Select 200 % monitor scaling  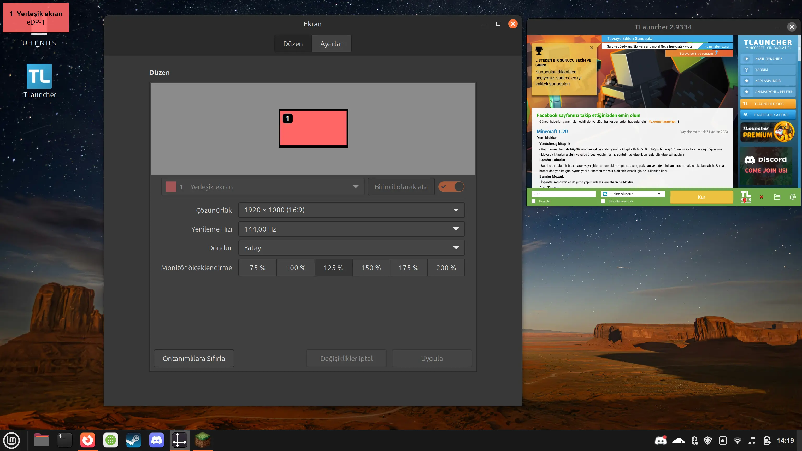click(x=446, y=268)
